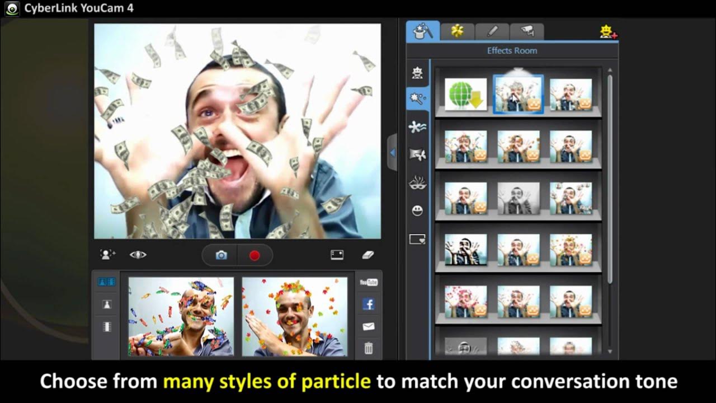The image size is (716, 403).
Task: Switch to the yellow flower gadgets tab
Action: click(457, 32)
